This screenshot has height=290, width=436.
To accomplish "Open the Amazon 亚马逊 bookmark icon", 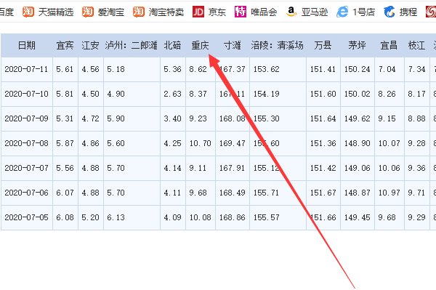I will coord(291,12).
